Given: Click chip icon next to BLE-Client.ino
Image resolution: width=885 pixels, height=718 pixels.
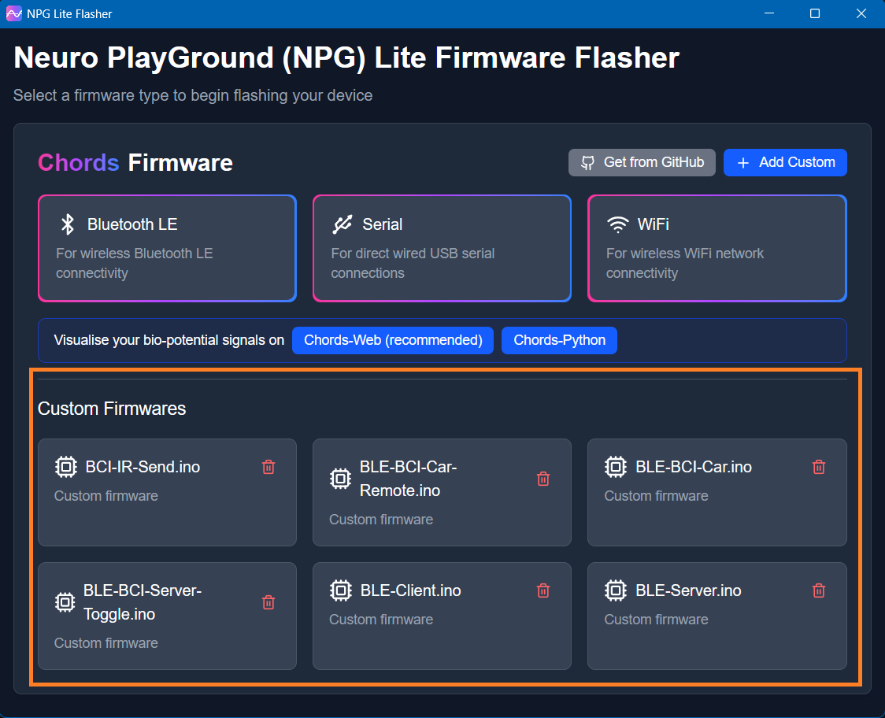Looking at the screenshot, I should tap(340, 590).
